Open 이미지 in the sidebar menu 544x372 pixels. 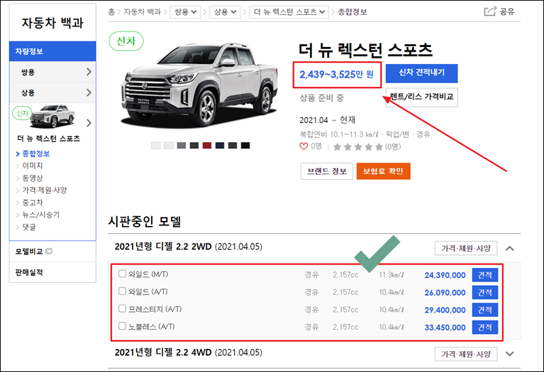click(33, 165)
